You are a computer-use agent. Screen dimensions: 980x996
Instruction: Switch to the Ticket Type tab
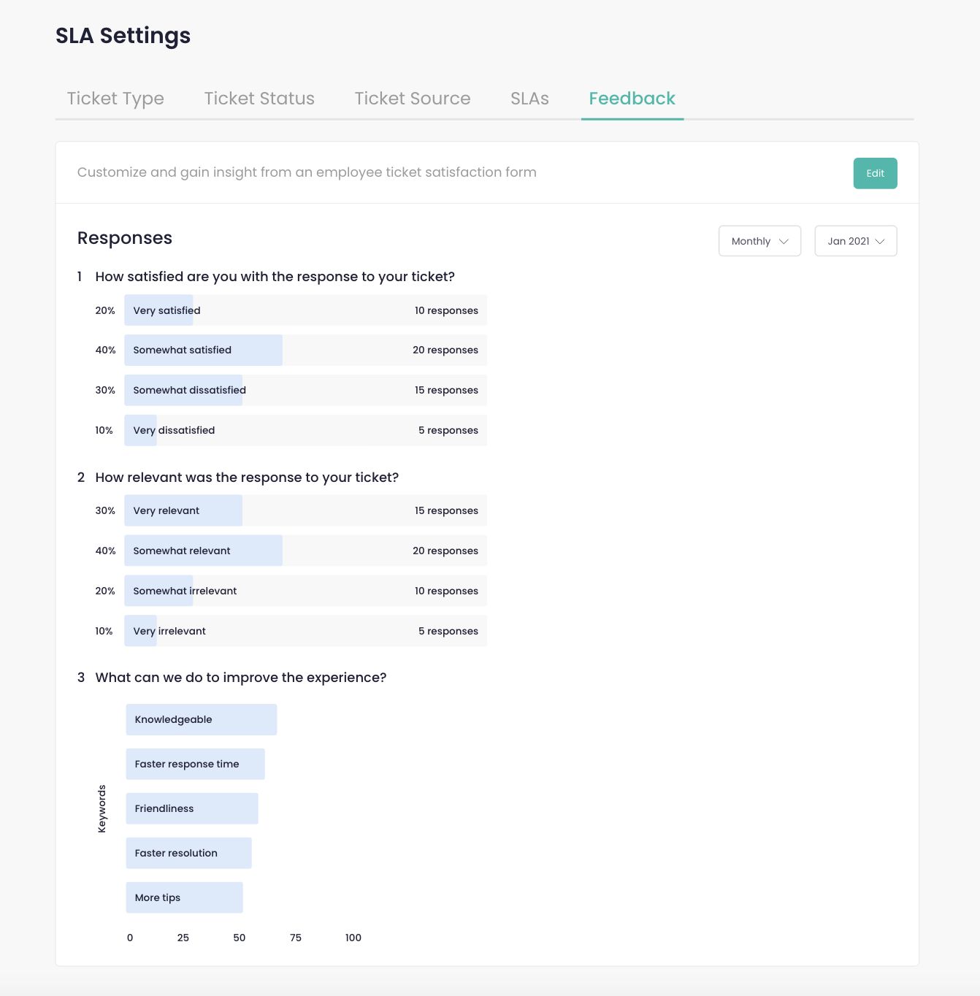pyautogui.click(x=115, y=99)
